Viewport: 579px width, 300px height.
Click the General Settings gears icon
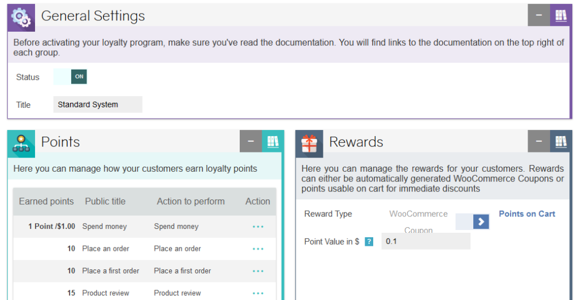[x=21, y=18]
